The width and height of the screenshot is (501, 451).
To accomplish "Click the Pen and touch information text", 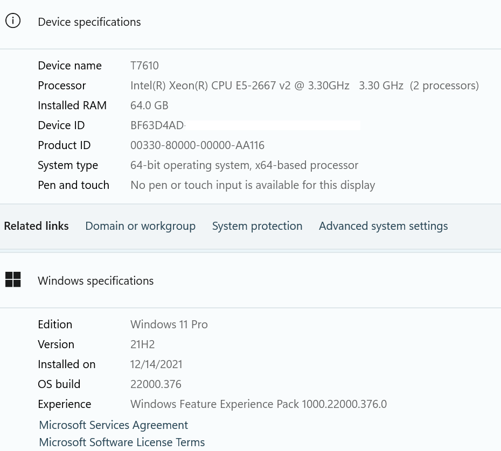I will point(253,185).
